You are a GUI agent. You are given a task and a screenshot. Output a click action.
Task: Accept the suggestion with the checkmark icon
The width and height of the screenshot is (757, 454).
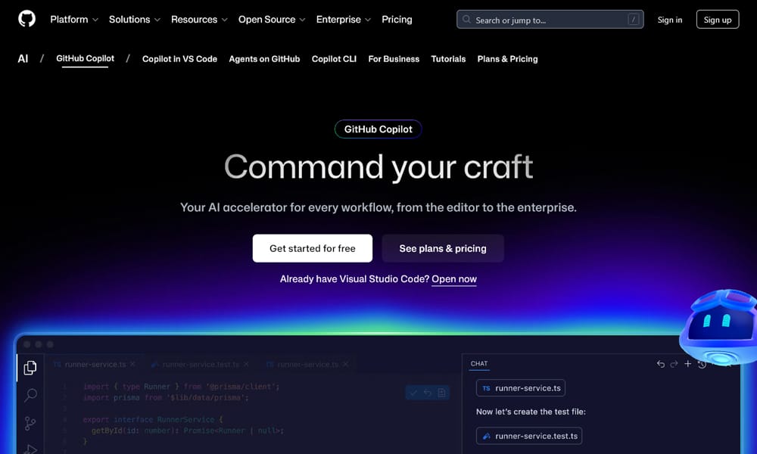click(x=413, y=392)
